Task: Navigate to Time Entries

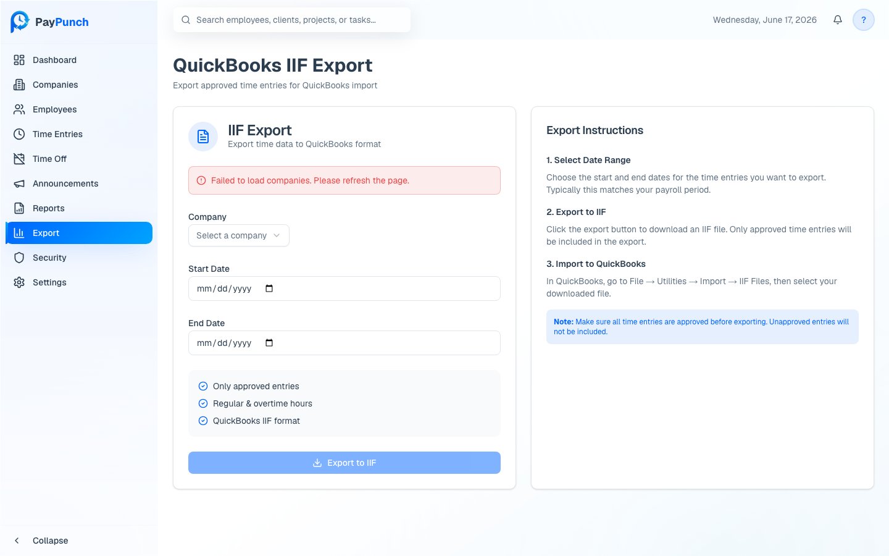Action: 79,134
